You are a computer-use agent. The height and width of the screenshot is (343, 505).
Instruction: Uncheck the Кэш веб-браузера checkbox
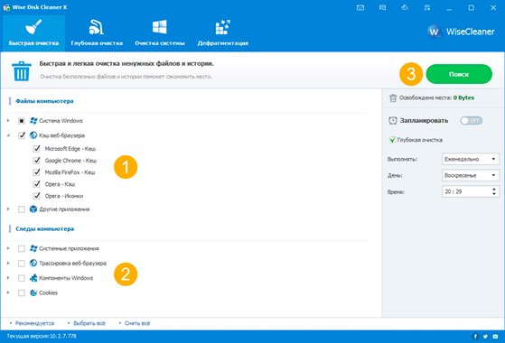click(22, 135)
